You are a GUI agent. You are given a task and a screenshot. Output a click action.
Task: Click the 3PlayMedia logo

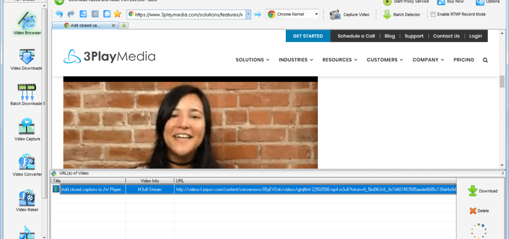[109, 56]
